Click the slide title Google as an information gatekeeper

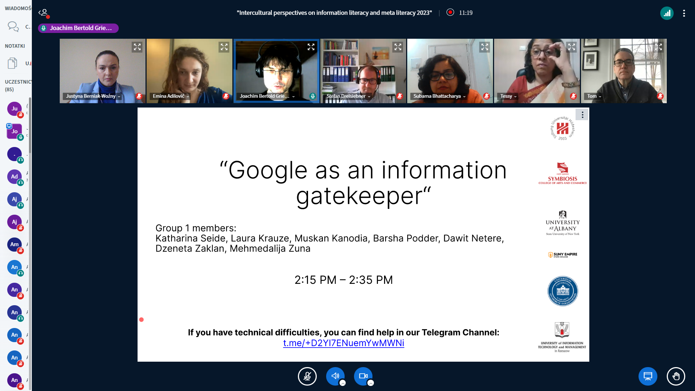363,183
